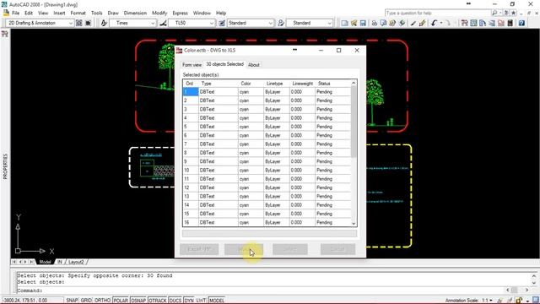Toggle LWT lineweight display in status bar
This screenshot has height=304, width=540.
click(201, 301)
